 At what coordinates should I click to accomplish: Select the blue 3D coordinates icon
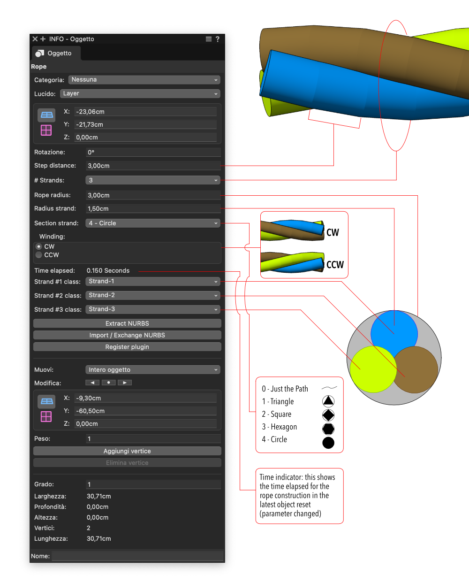coord(46,115)
